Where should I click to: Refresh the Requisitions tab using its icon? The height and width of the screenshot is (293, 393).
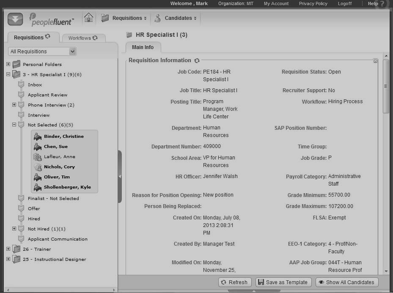(x=48, y=37)
